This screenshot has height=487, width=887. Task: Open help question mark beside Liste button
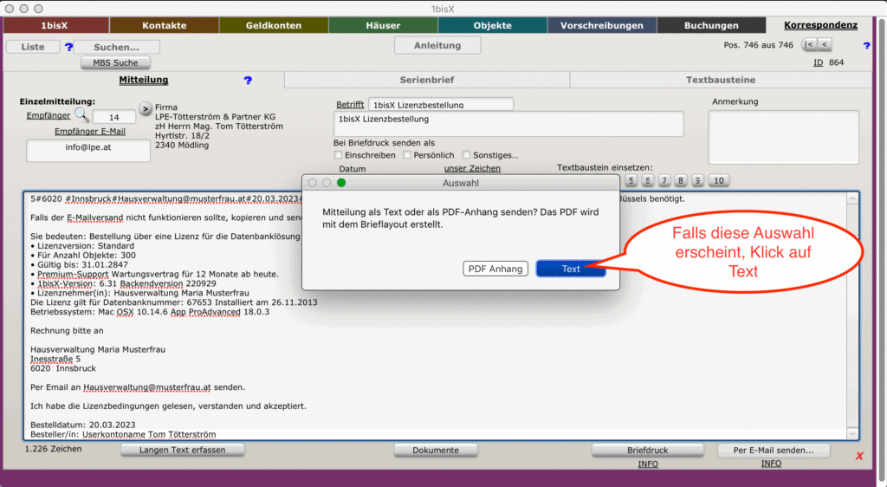[68, 47]
